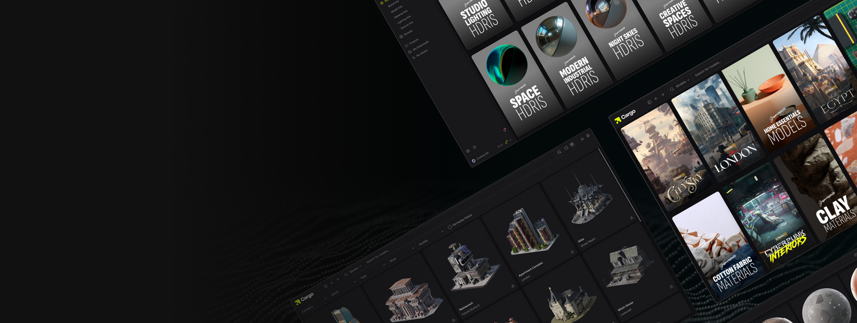This screenshot has width=857, height=323.
Task: Enable the Gameplay Ready checkbox
Action: pyautogui.click(x=450, y=226)
